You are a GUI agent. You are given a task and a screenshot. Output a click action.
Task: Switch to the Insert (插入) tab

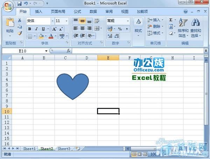38,12
